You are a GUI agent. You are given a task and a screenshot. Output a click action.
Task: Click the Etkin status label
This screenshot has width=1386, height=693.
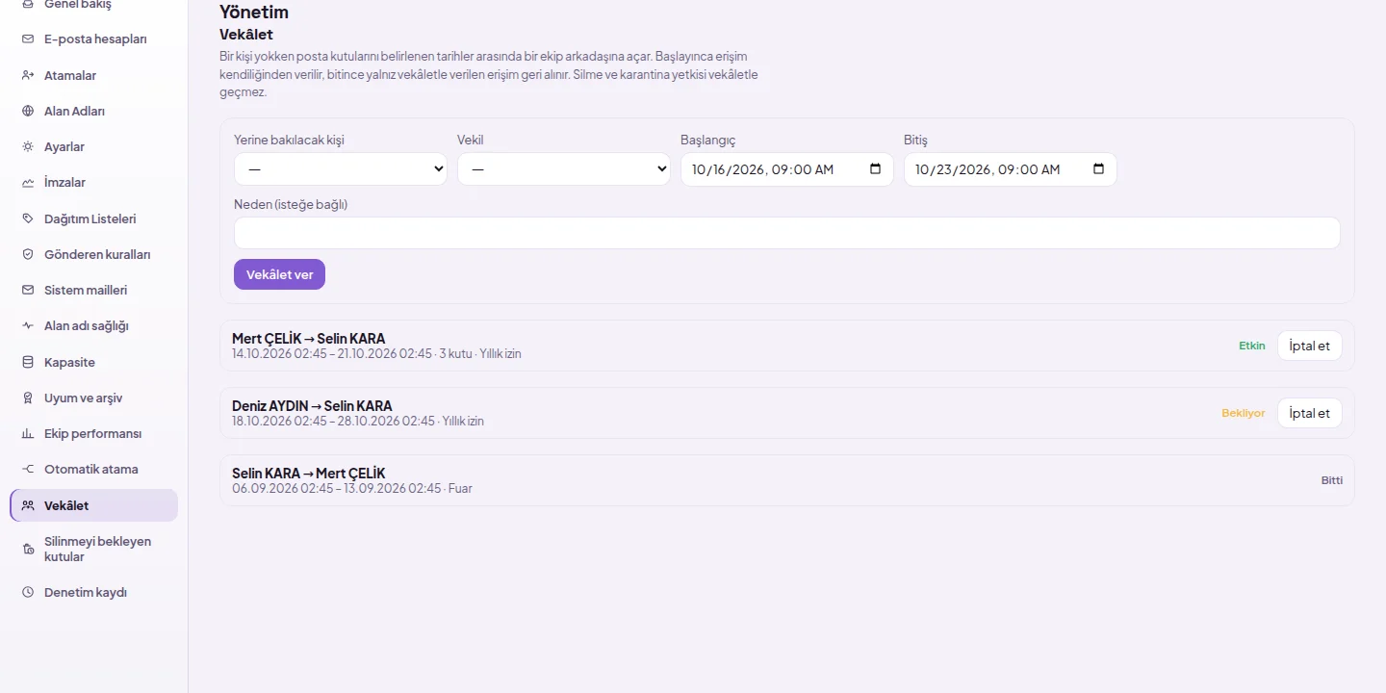[x=1252, y=346]
